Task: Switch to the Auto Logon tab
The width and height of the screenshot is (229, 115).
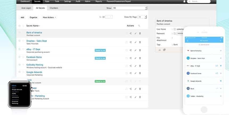Action: click(x=26, y=8)
